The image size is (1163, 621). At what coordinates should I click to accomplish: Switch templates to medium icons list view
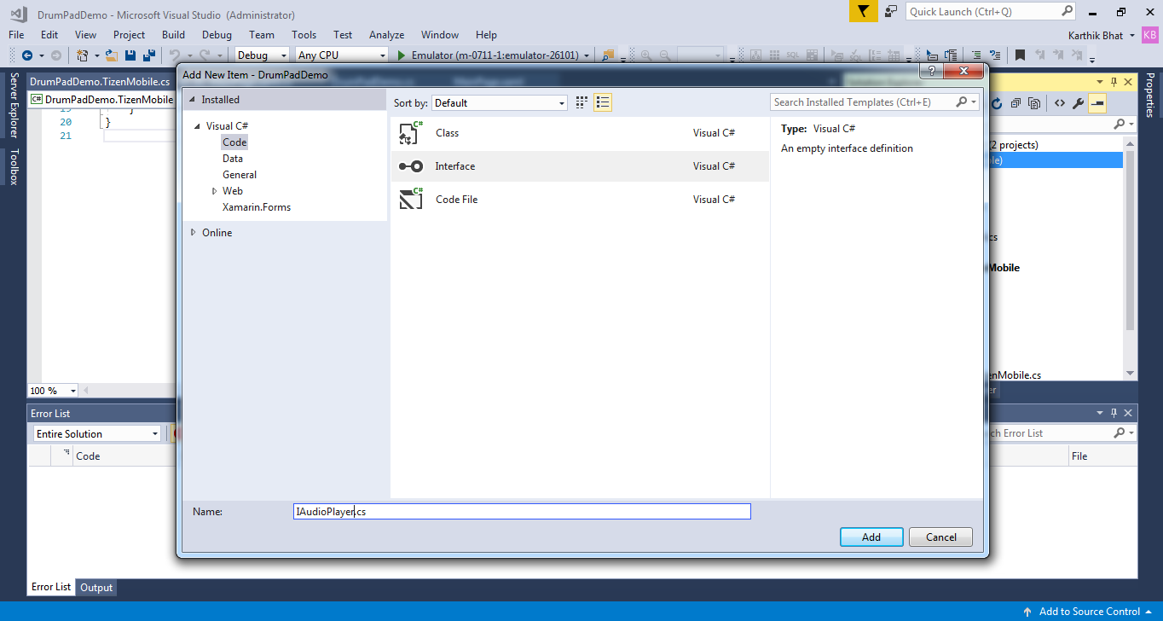point(603,102)
